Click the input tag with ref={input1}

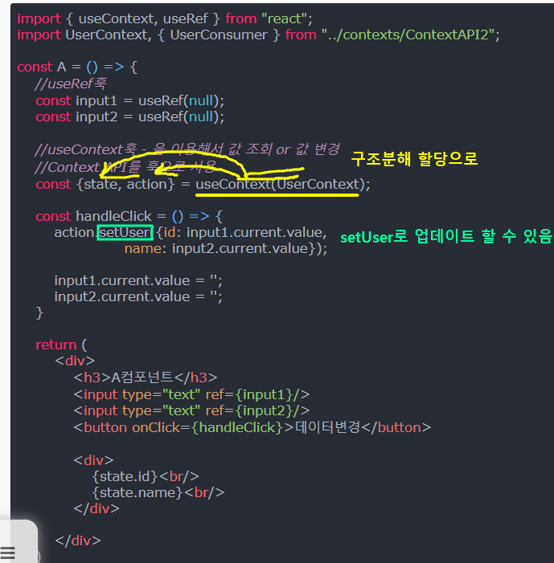click(x=191, y=395)
